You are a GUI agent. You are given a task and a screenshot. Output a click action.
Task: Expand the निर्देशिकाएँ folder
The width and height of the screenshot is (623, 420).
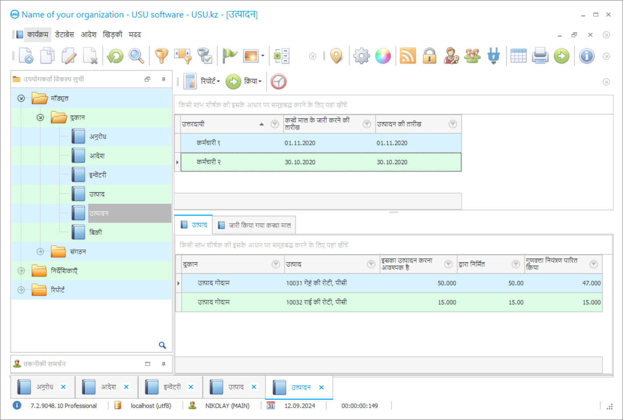[21, 271]
